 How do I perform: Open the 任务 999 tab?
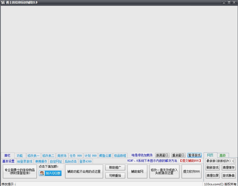[76, 156]
